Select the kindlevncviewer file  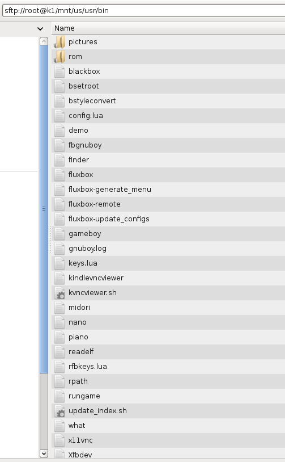coord(168,278)
